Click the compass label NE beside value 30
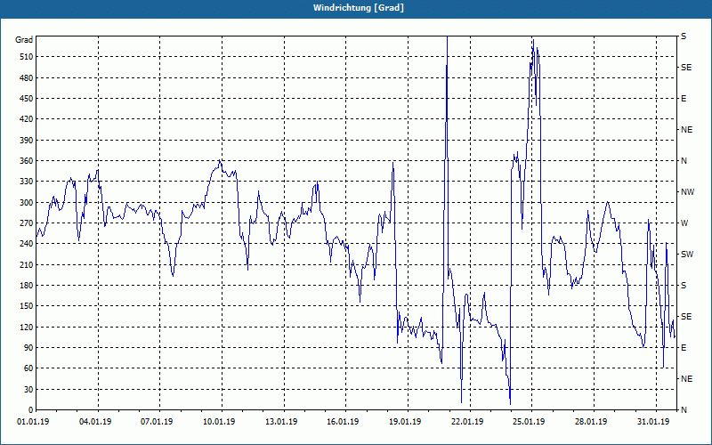The width and height of the screenshot is (712, 445). click(x=686, y=379)
